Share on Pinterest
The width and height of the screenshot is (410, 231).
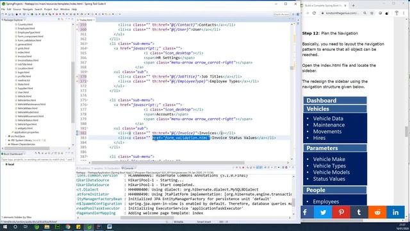click(341, 212)
